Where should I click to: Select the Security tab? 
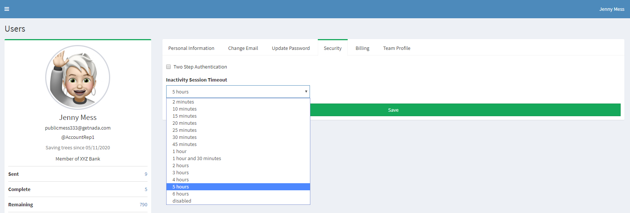(x=333, y=48)
